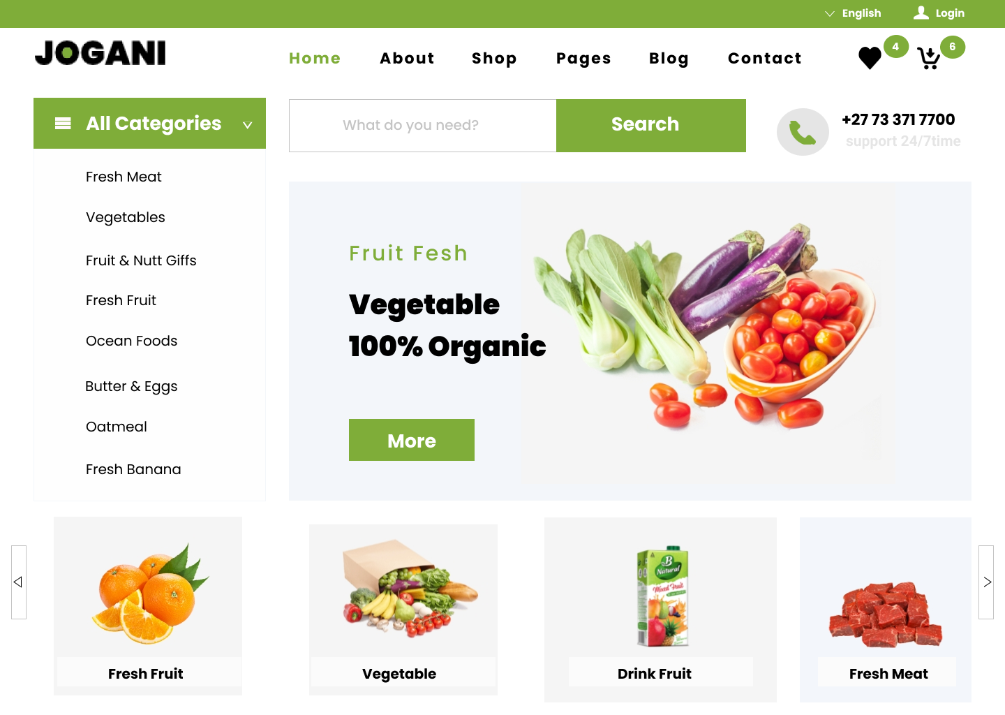This screenshot has height=715, width=1005.
Task: Select Butter & Eggs category
Action: [x=131, y=386]
